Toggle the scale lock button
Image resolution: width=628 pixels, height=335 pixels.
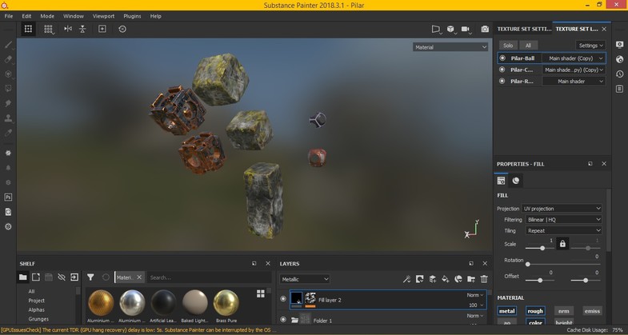562,244
